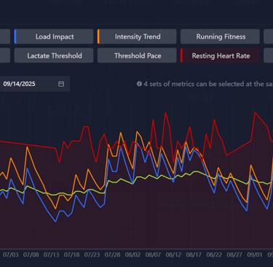Enable the Running Fitness metric
The height and width of the screenshot is (267, 273).
[221, 36]
